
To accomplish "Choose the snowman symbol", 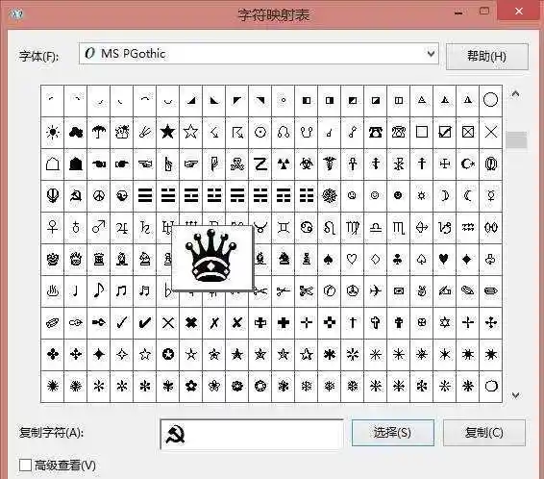I will [x=122, y=132].
